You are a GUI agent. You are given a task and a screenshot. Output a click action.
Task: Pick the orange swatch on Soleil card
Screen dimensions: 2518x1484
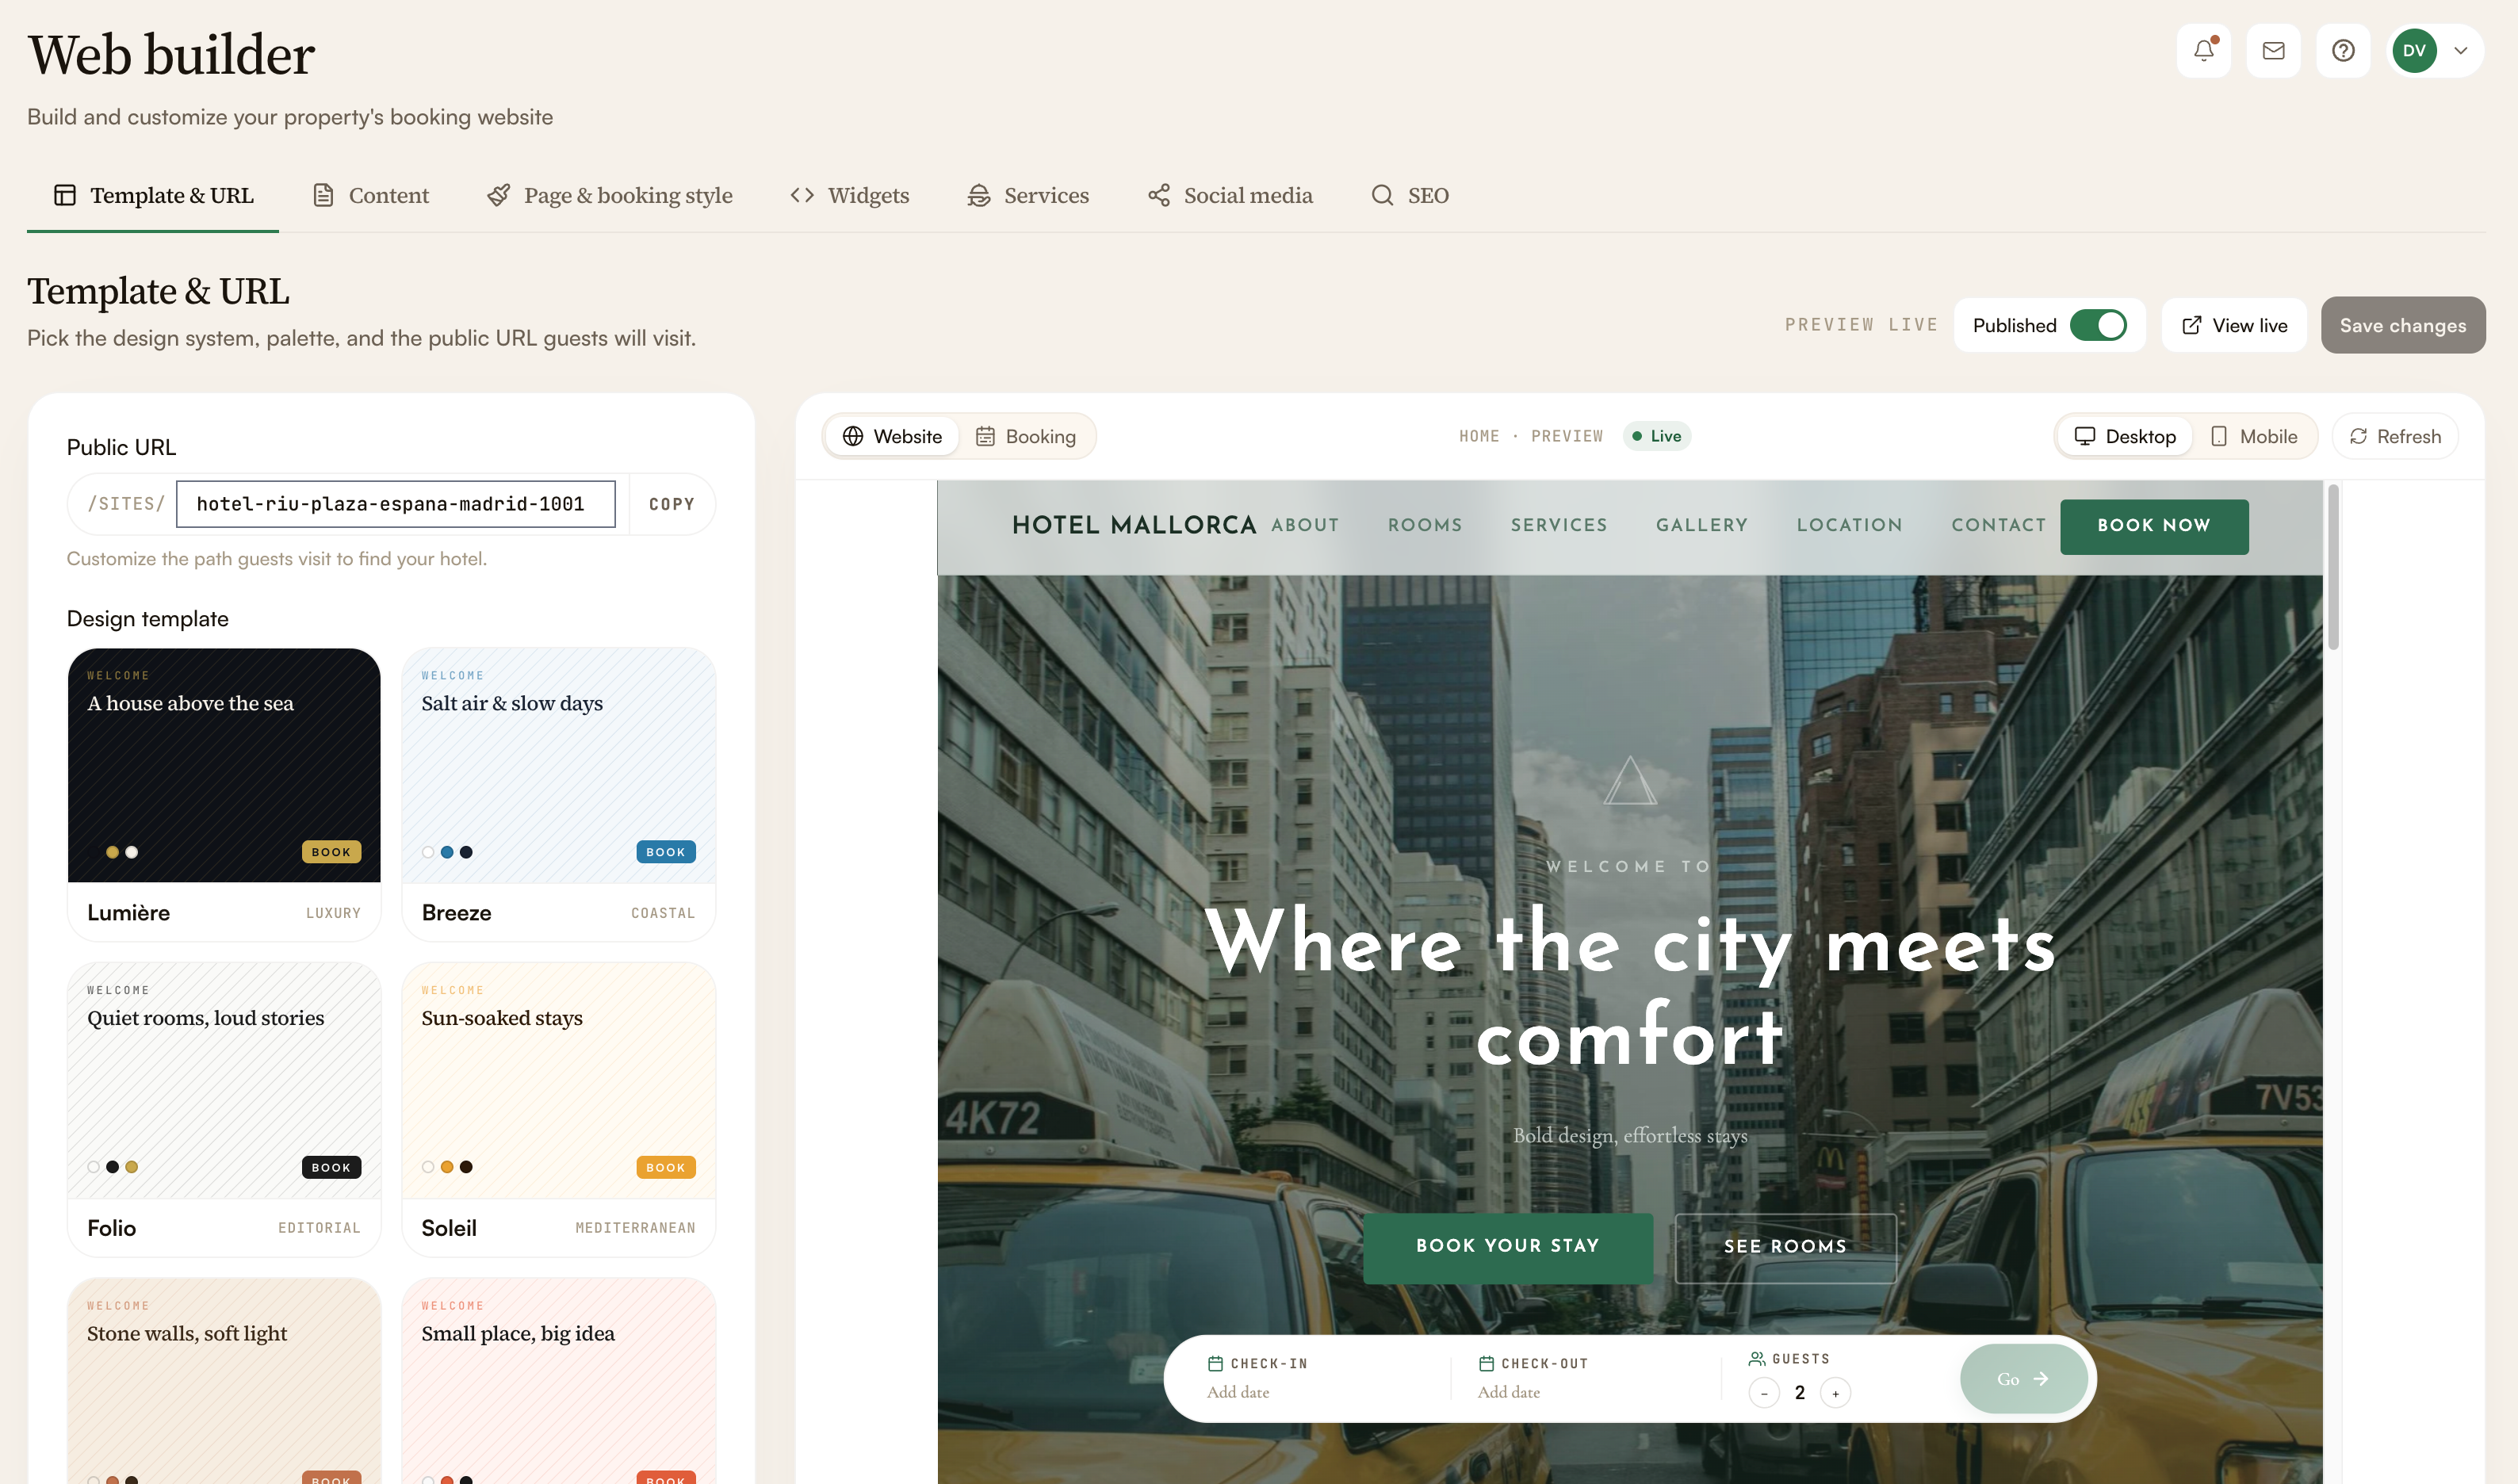(447, 1167)
